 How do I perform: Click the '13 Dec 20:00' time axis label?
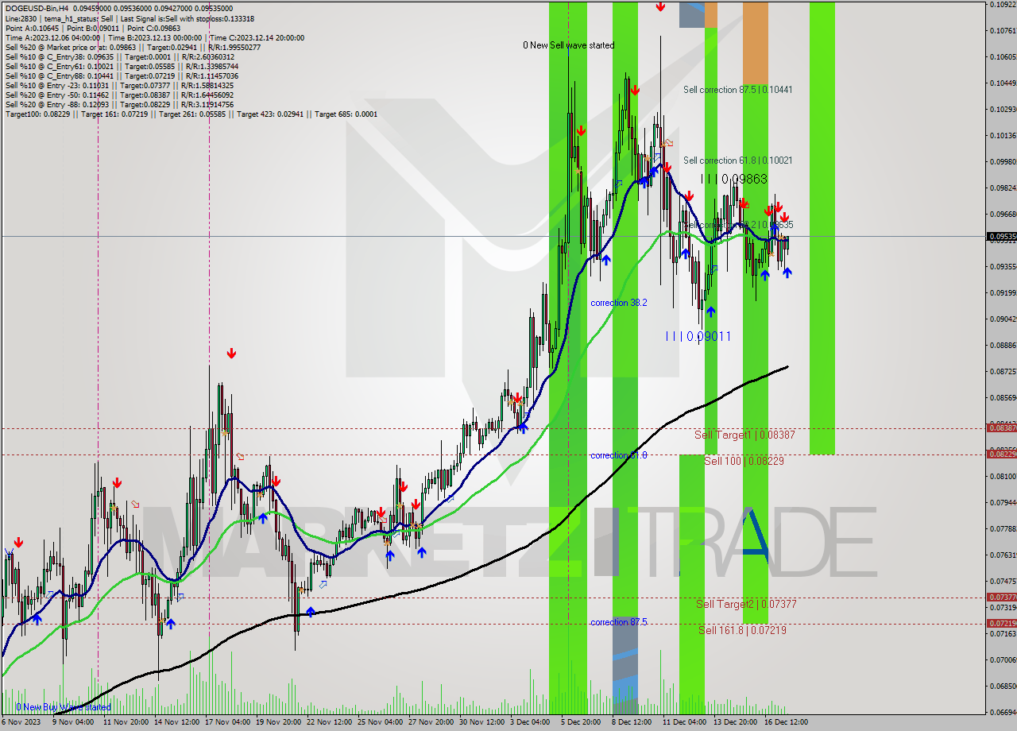point(735,722)
